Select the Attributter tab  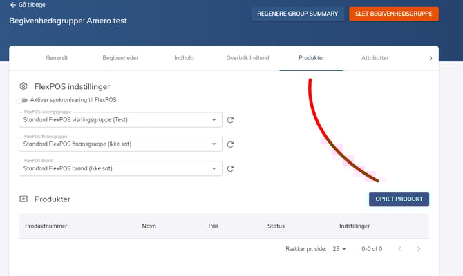[x=375, y=58]
